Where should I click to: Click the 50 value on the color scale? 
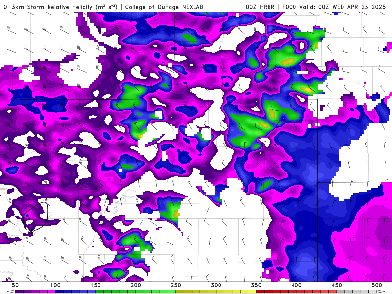[x=15, y=285]
